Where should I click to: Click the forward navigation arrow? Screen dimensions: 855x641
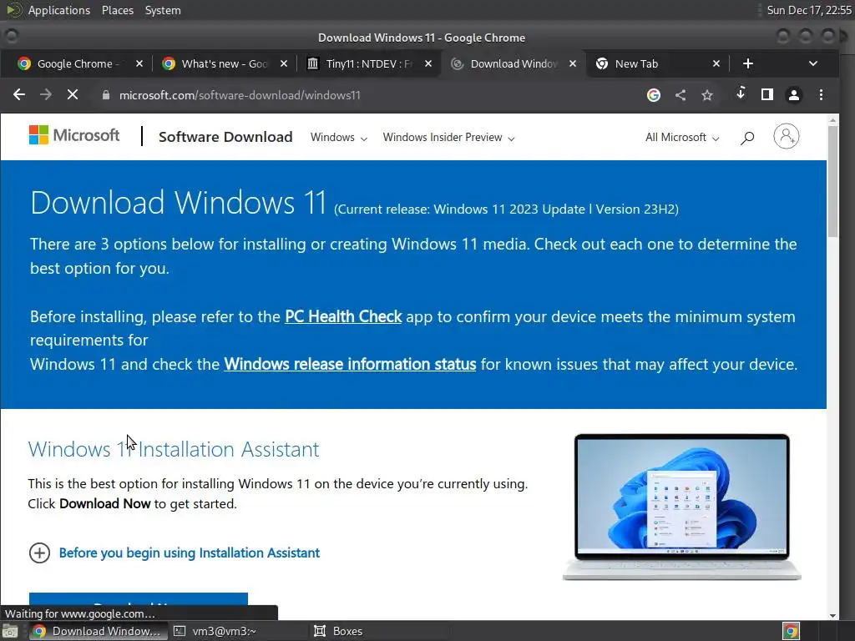(x=46, y=95)
